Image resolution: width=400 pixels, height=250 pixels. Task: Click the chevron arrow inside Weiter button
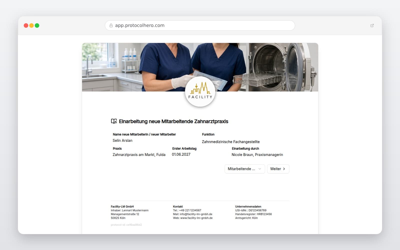point(284,169)
